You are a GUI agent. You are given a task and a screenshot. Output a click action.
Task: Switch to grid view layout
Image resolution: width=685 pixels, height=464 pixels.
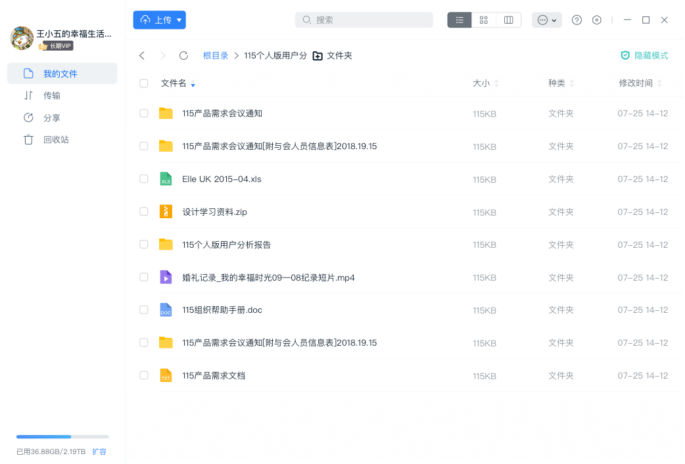point(484,20)
